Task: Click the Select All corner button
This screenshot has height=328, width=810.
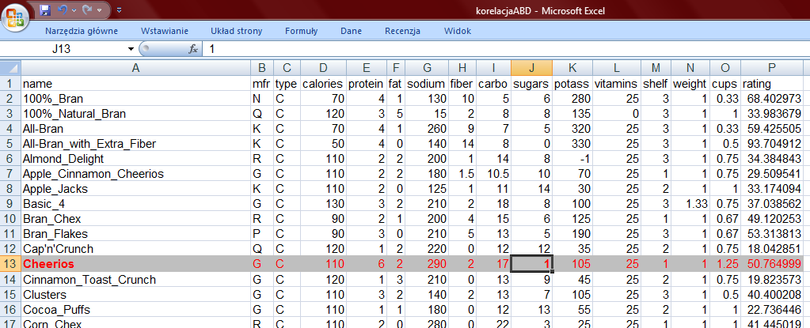Action: (10, 68)
